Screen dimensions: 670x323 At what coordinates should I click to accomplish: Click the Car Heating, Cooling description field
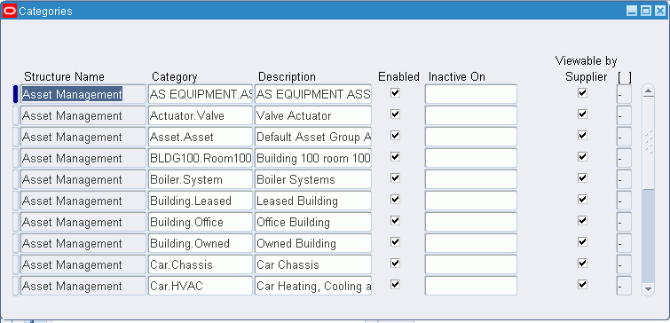(x=313, y=287)
